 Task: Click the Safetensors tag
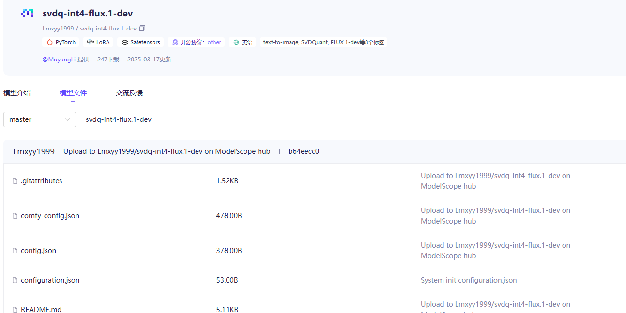click(141, 42)
